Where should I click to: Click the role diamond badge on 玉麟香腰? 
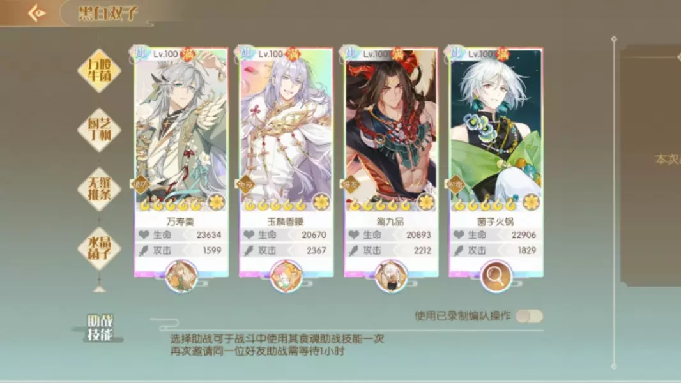(x=245, y=184)
